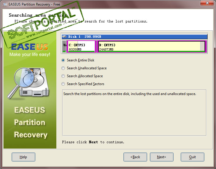Click the description text about entire disk search
The height and width of the screenshot is (169, 216).
coord(130,94)
